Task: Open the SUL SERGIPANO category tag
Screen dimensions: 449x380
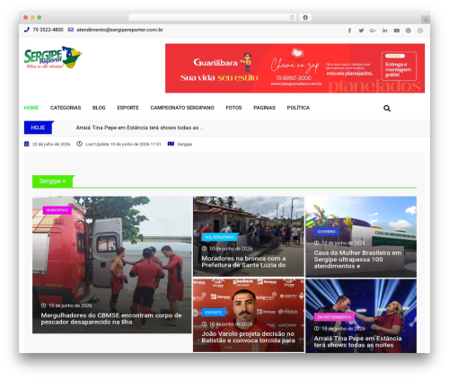Action: tap(219, 237)
